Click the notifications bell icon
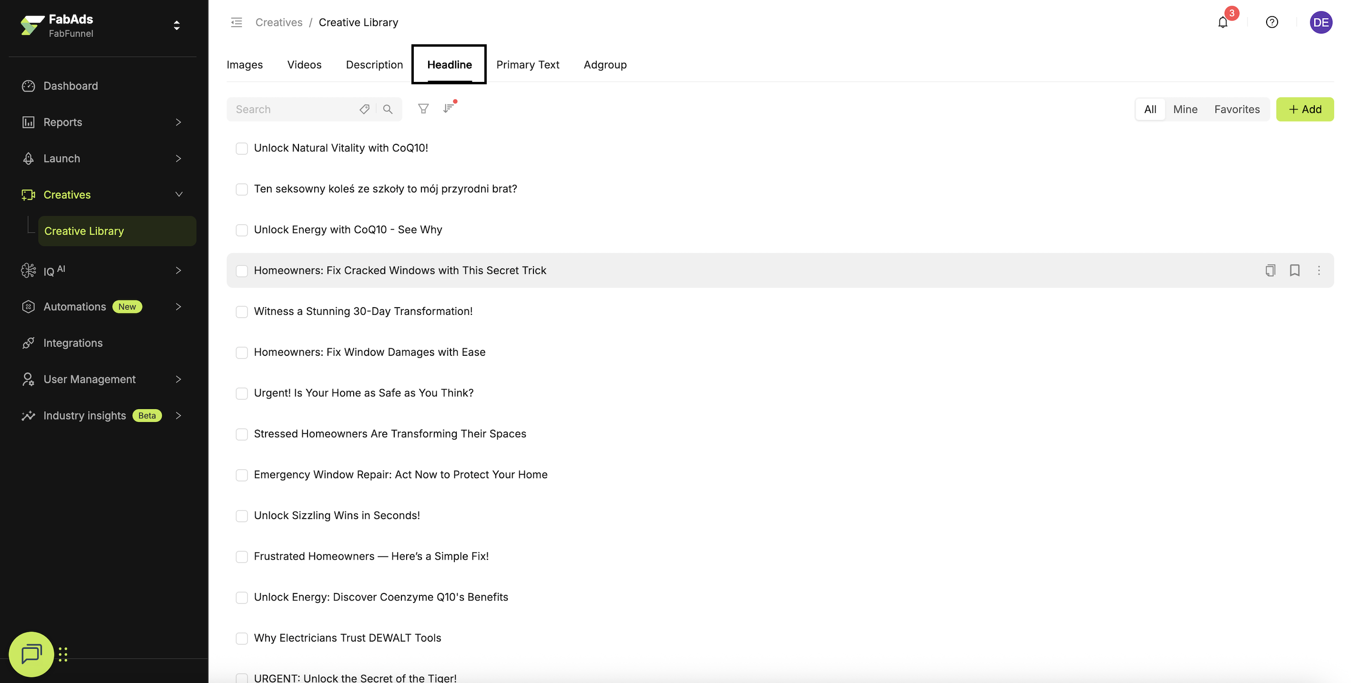Image resolution: width=1351 pixels, height=683 pixels. [x=1222, y=22]
